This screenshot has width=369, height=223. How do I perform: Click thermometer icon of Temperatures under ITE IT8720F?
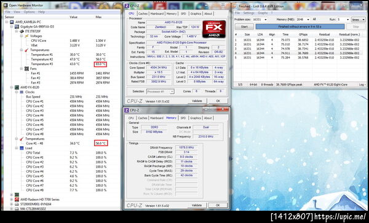coord(26,50)
